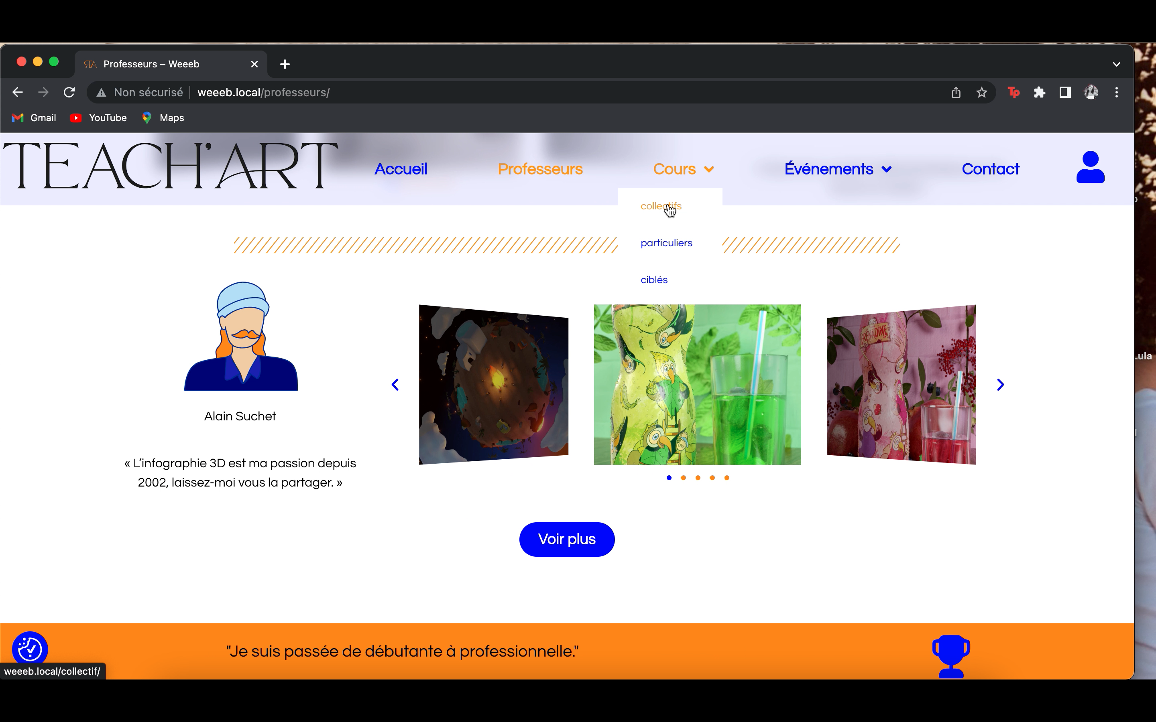1156x722 pixels.
Task: Select the last carousel pagination dot
Action: pos(727,477)
